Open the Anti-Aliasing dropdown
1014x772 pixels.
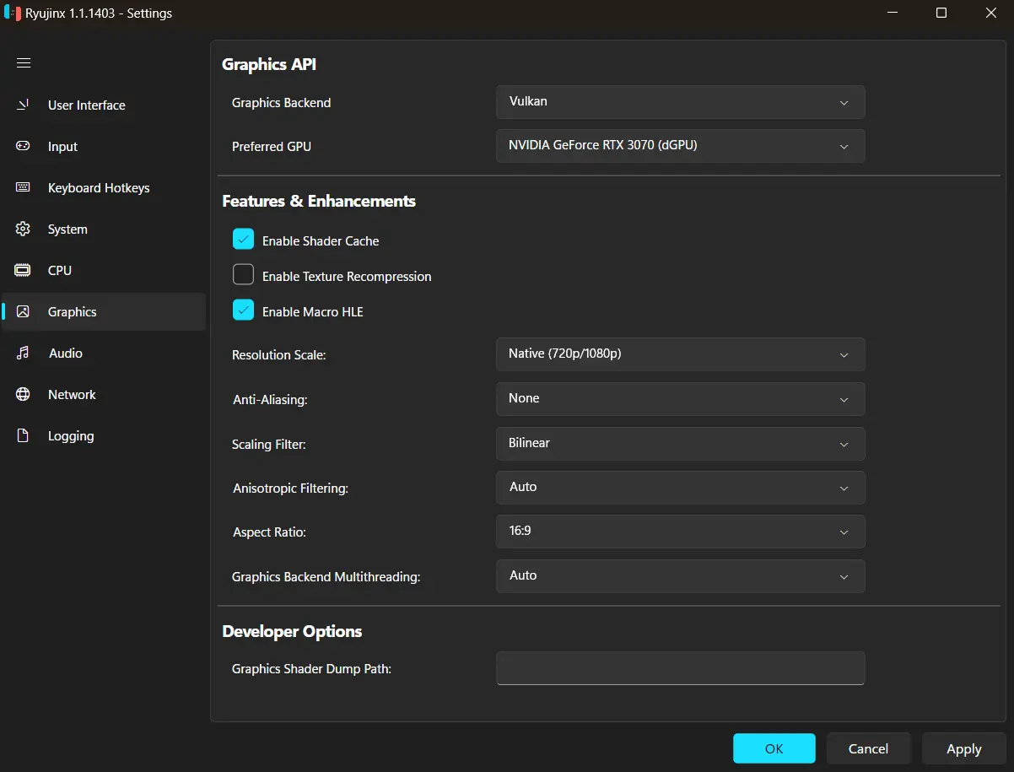(x=681, y=399)
